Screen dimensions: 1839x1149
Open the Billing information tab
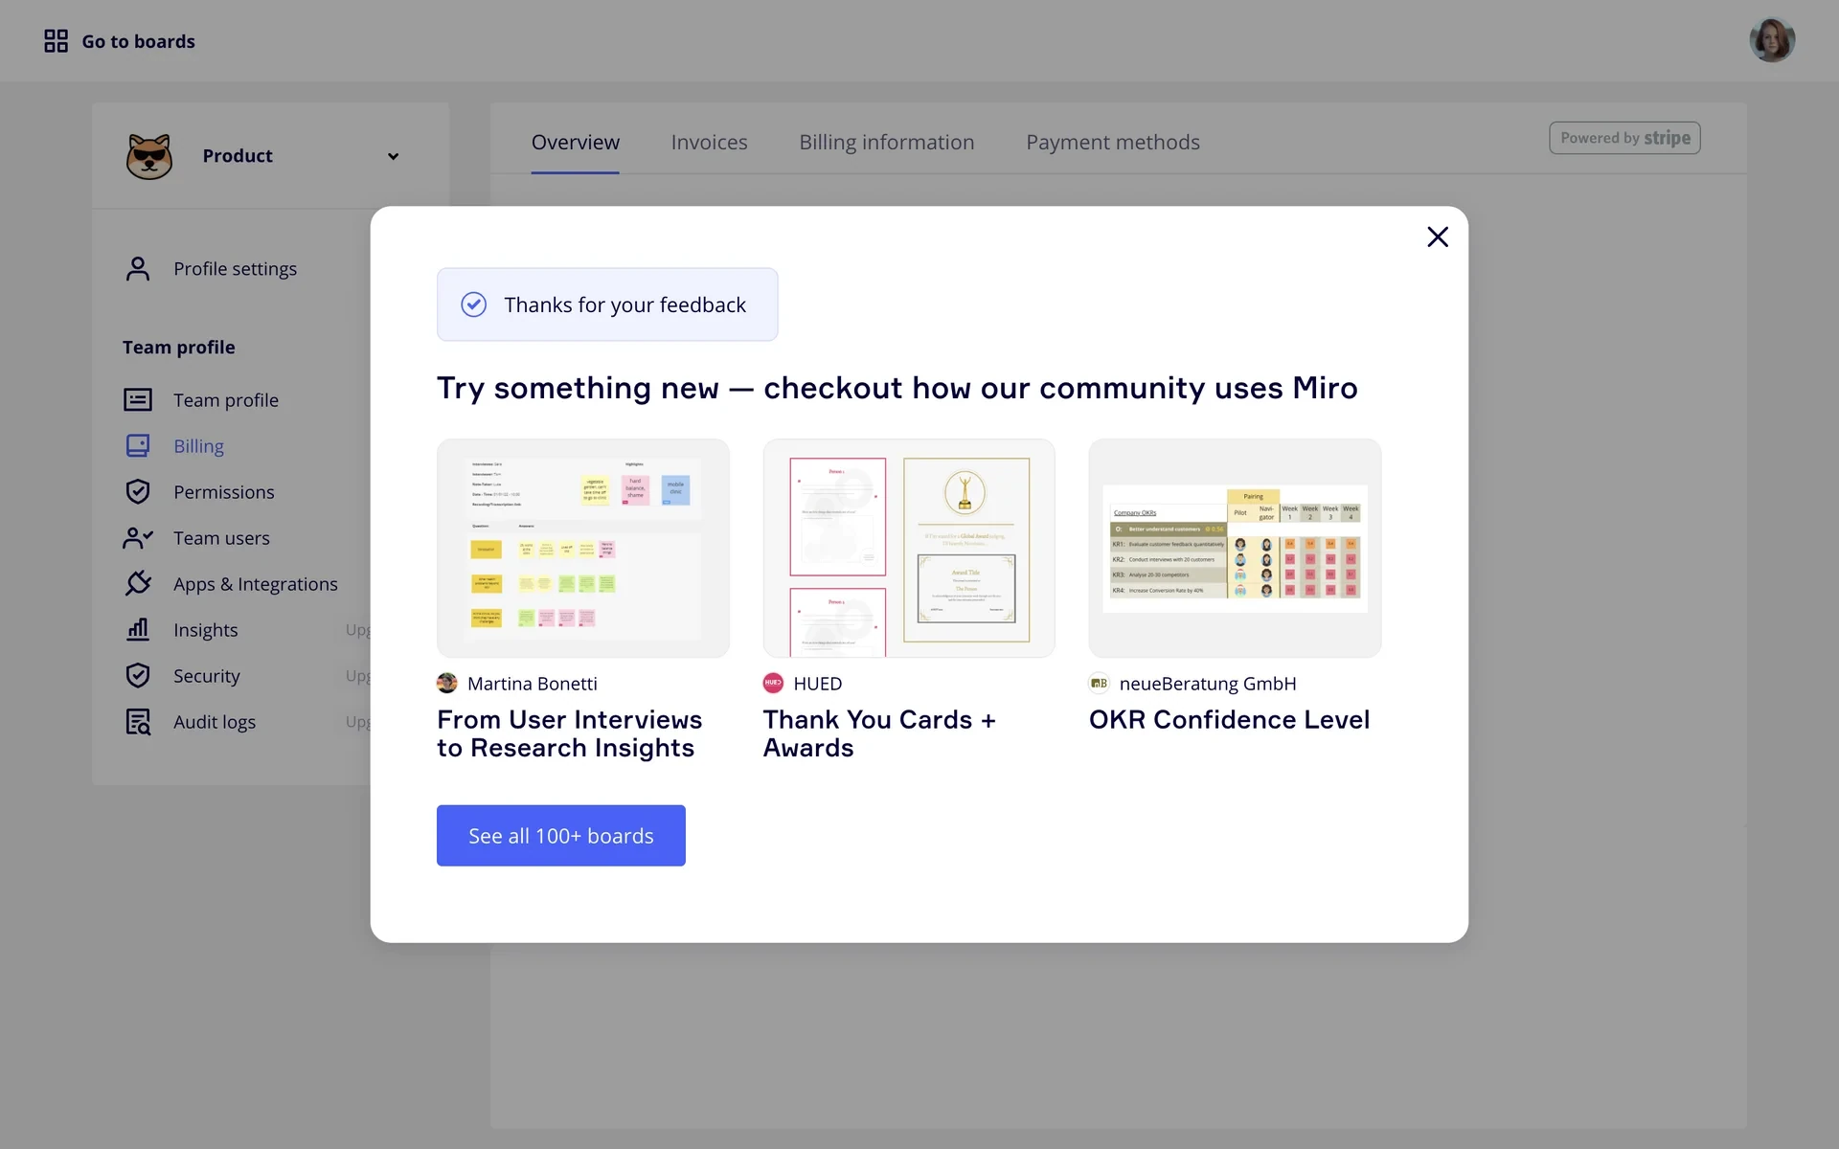point(886,142)
